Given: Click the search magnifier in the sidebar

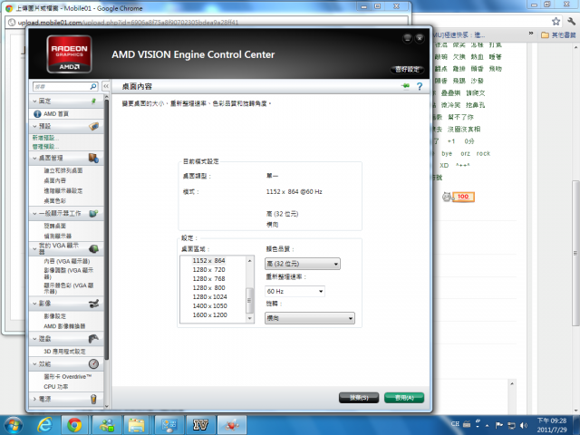Looking at the screenshot, I should coord(93,86).
